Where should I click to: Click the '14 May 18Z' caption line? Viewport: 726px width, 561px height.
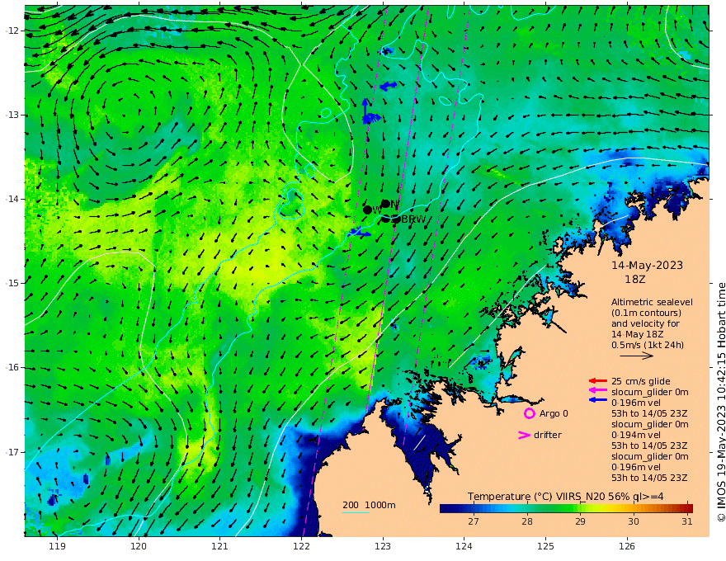[638, 334]
